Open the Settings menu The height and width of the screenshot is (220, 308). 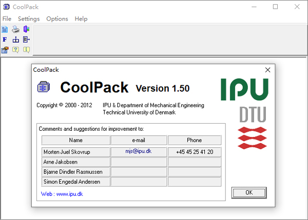[x=29, y=19]
